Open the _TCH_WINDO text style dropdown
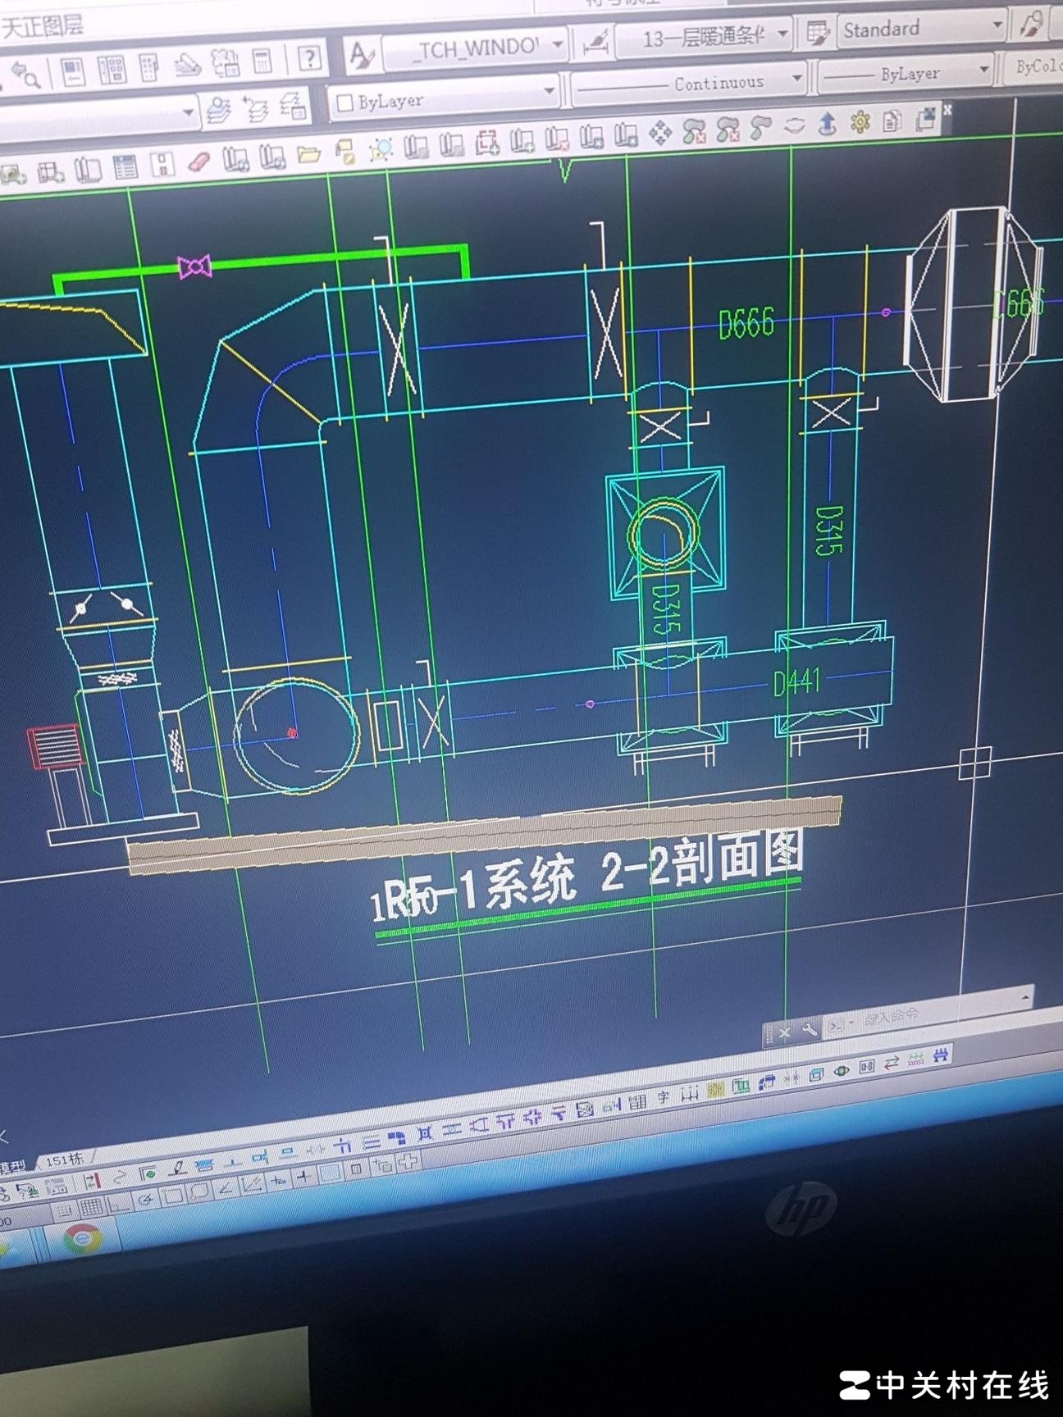Image resolution: width=1063 pixels, height=1417 pixels. coord(476,49)
